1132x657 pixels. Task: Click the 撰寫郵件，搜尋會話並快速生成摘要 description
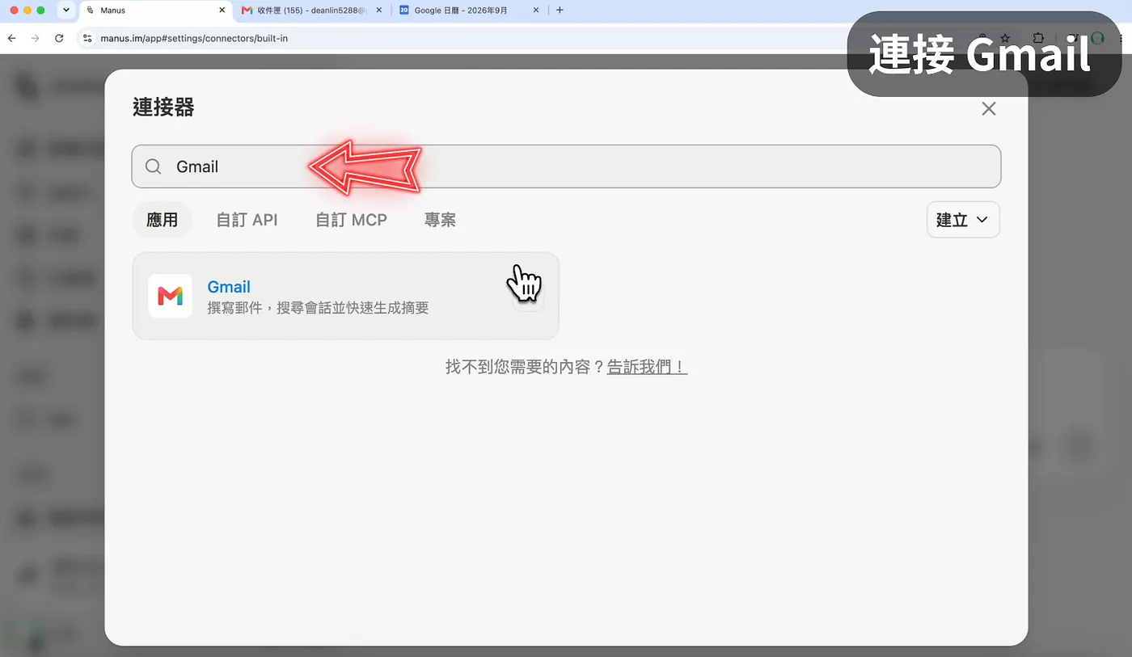[x=318, y=308]
